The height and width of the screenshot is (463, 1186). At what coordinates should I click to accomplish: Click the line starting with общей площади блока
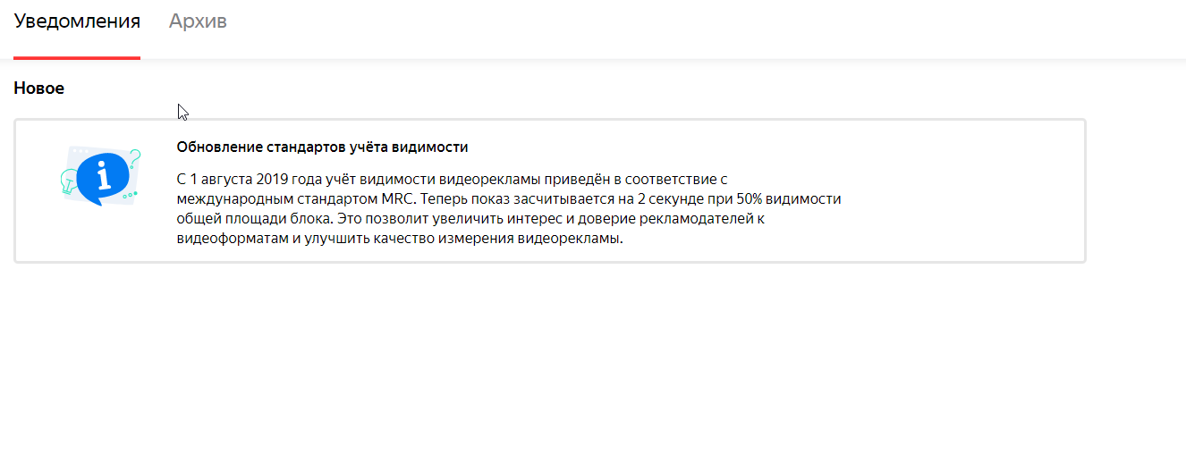point(470,219)
